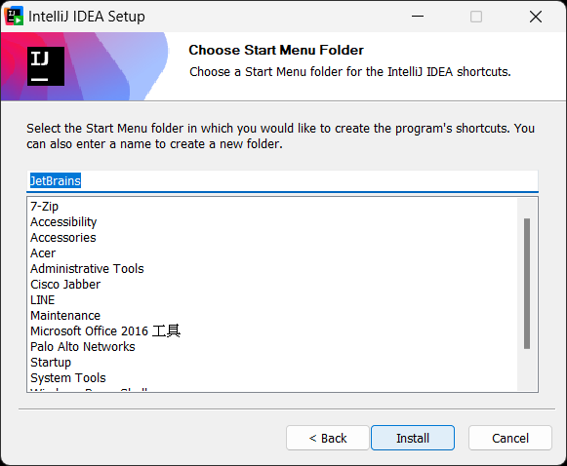This screenshot has width=567, height=466.
Task: Select Administrative Tools in the folder list
Action: [x=87, y=268]
